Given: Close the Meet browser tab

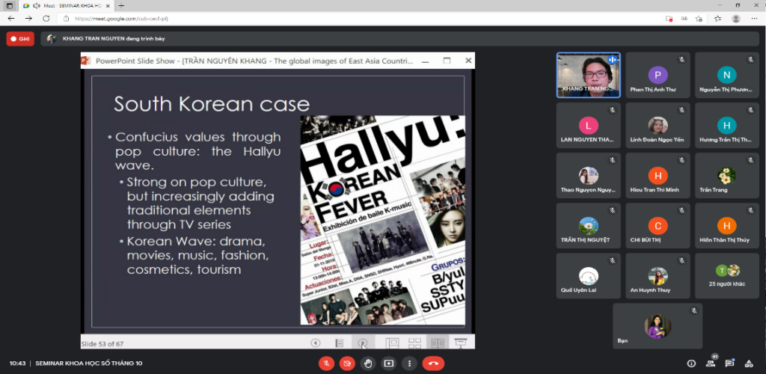Looking at the screenshot, I should [108, 6].
